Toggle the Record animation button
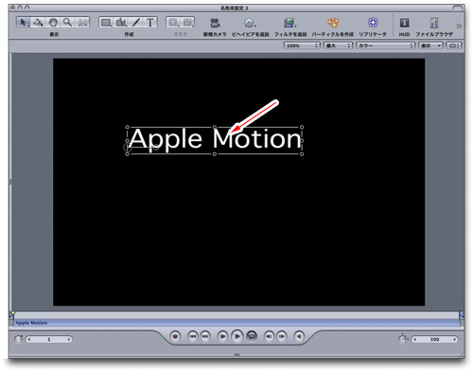The width and height of the screenshot is (473, 371). point(175,336)
